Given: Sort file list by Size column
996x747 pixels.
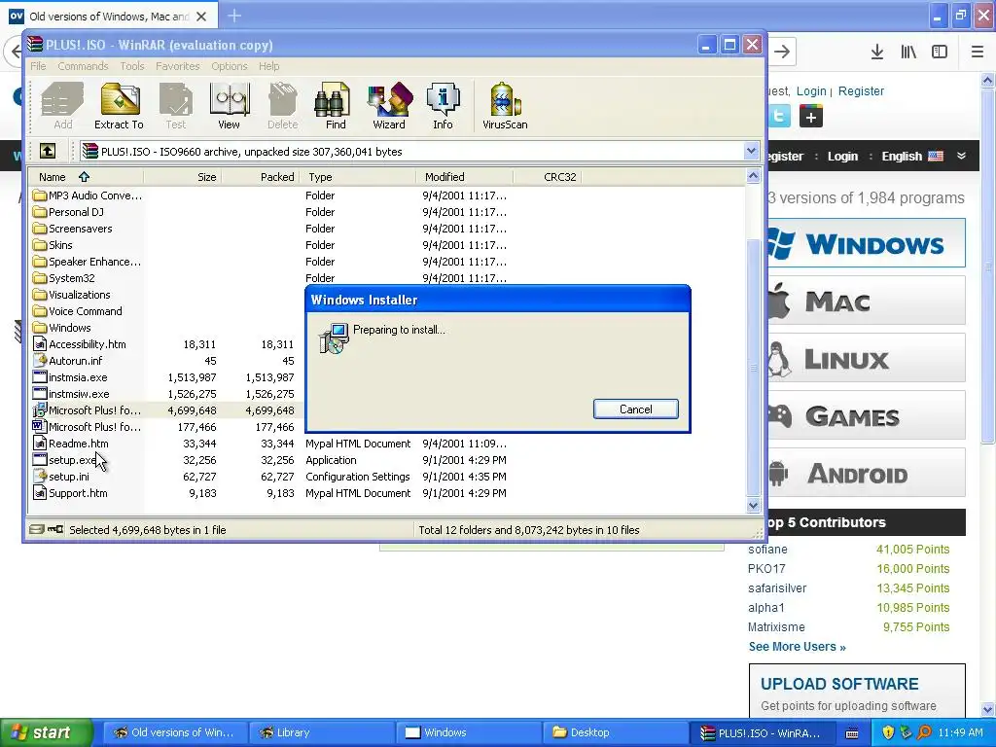Looking at the screenshot, I should pyautogui.click(x=182, y=177).
